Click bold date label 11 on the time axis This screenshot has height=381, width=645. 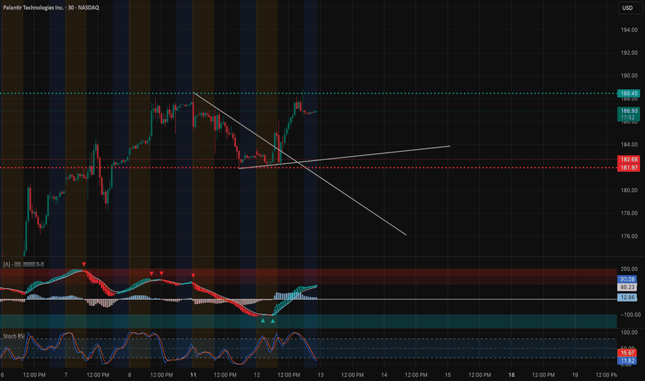pyautogui.click(x=193, y=375)
